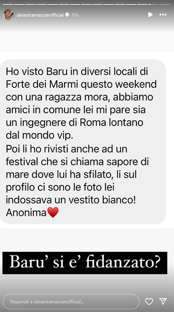
Task: Click the word 'Anonima' in the message
Action: point(26,213)
